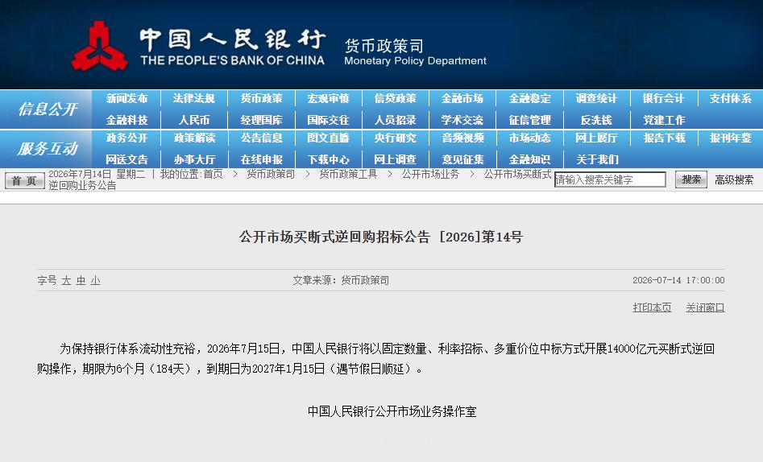
Task: Select 下载中心 menu item
Action: coord(329,159)
